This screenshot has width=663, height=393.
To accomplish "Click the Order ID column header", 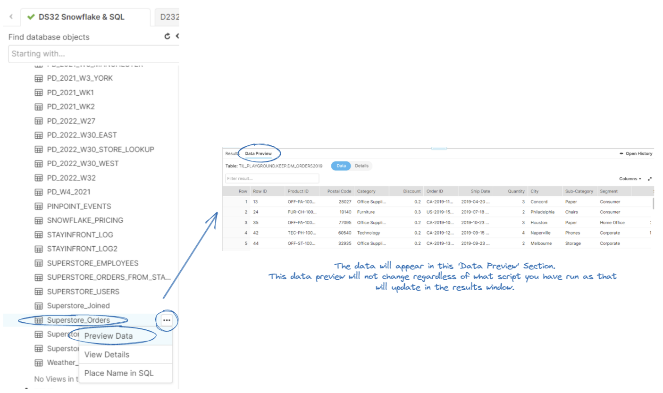I will pyautogui.click(x=441, y=191).
